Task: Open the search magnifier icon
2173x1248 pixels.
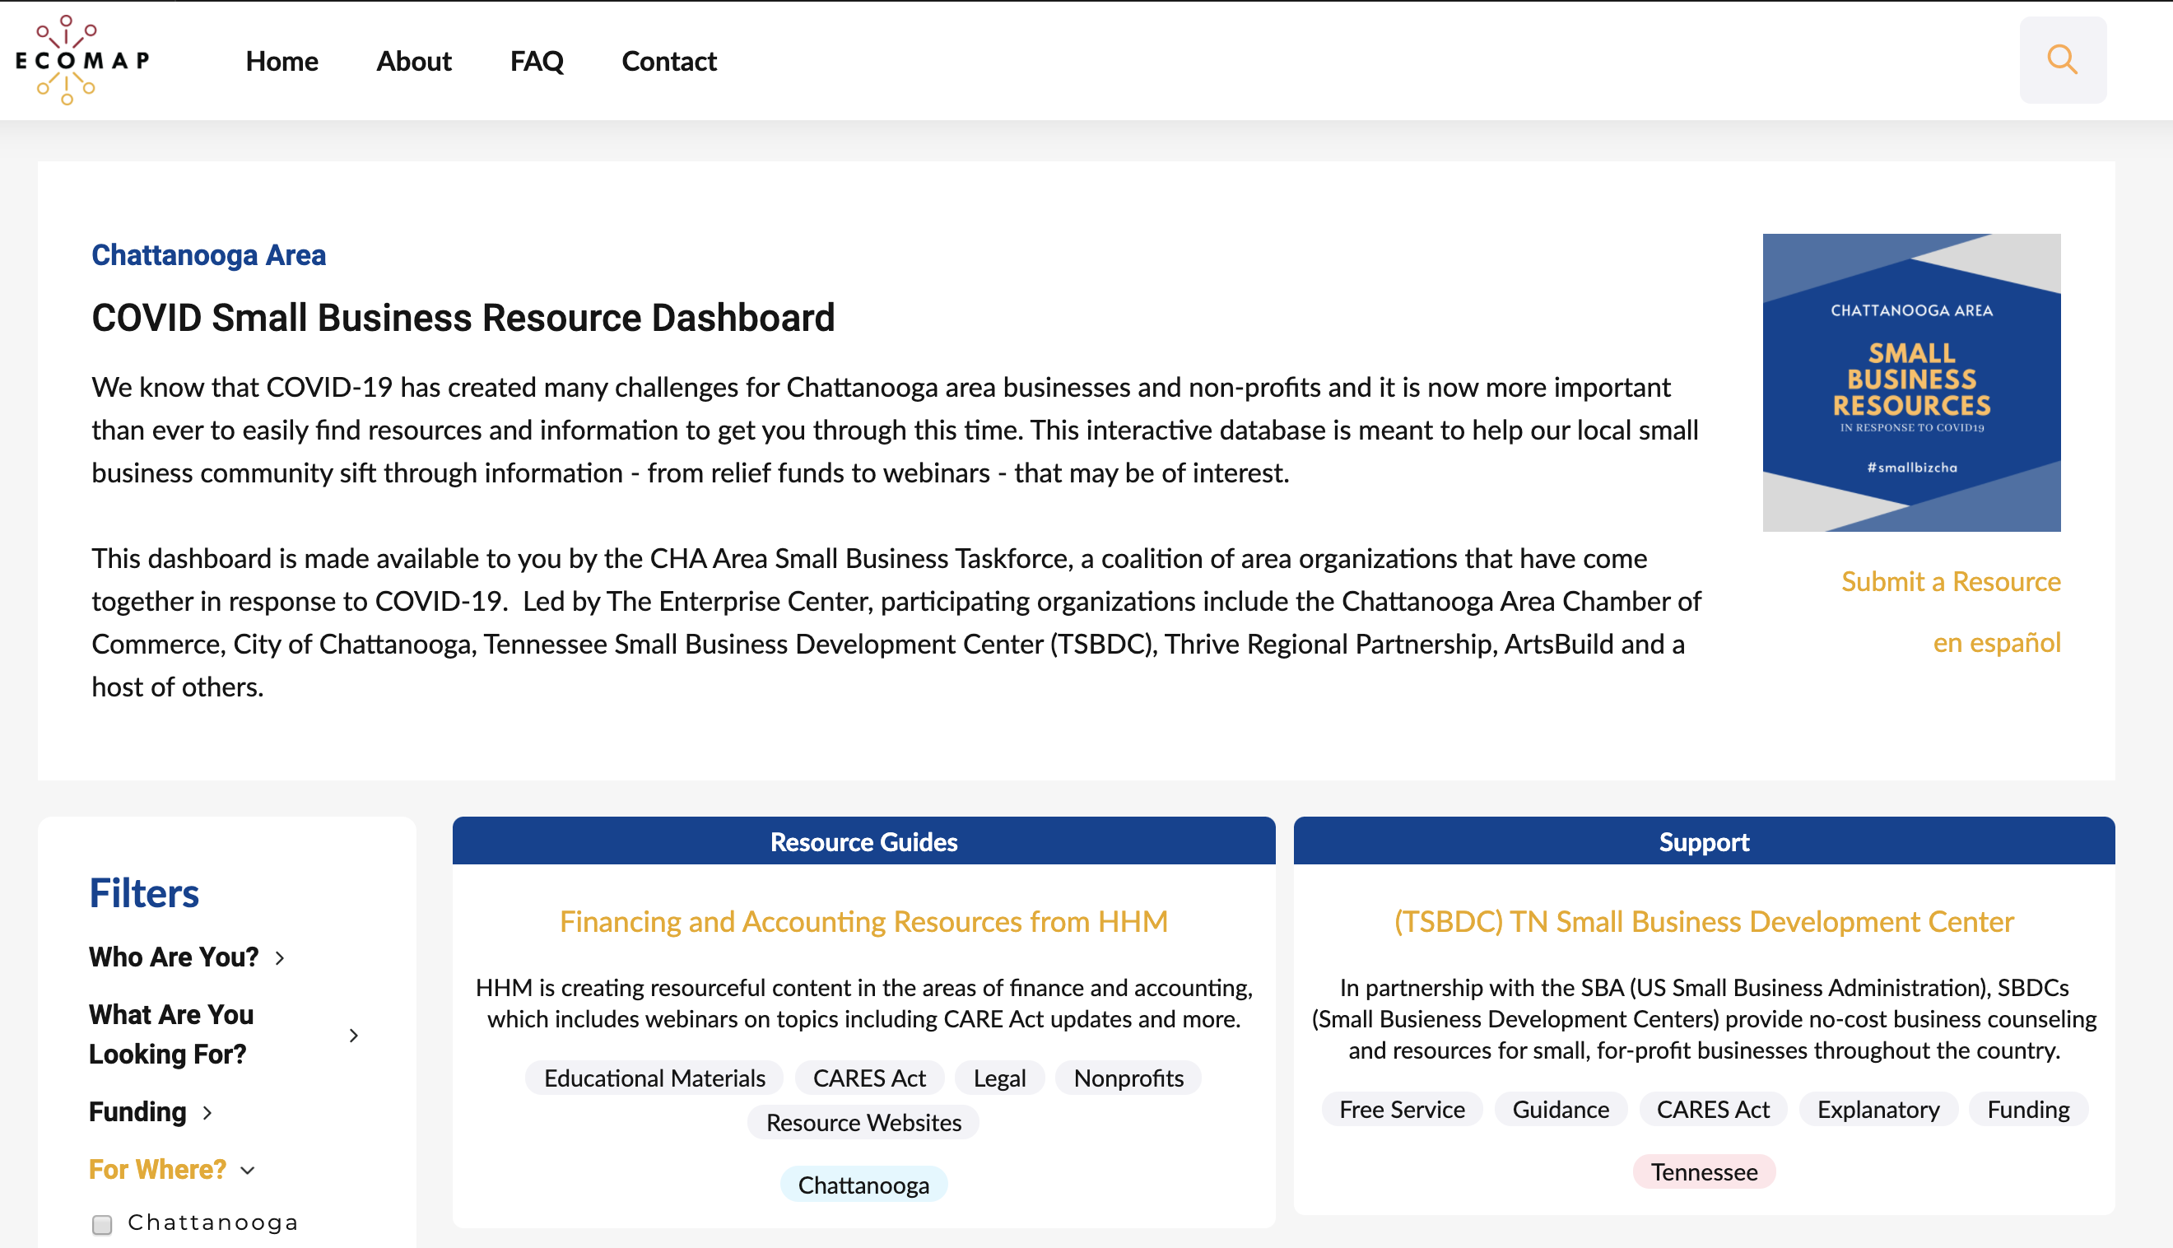Action: tap(2062, 60)
